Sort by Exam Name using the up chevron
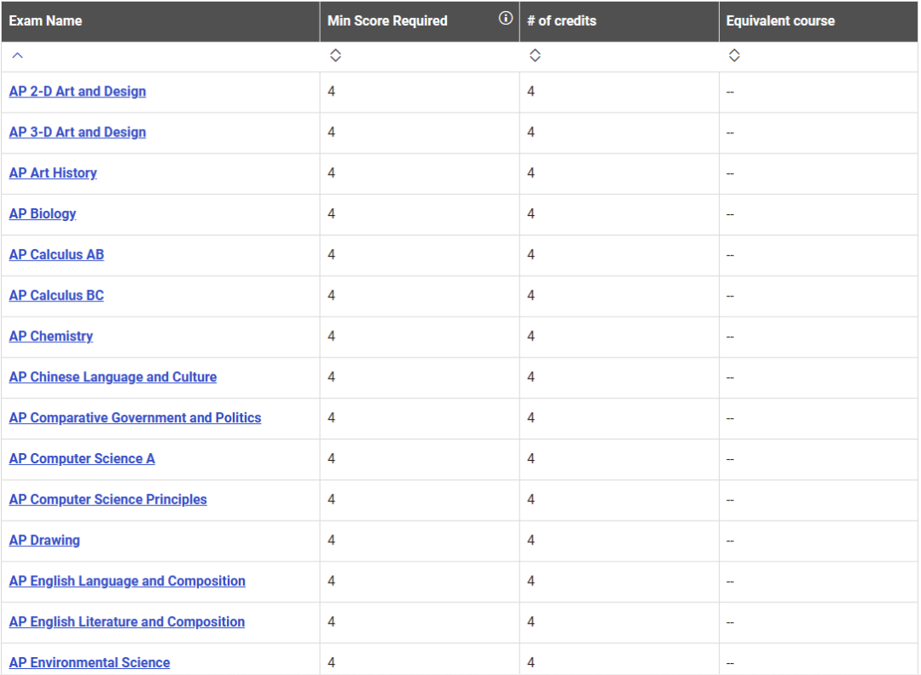The height and width of the screenshot is (675, 921). [17, 55]
